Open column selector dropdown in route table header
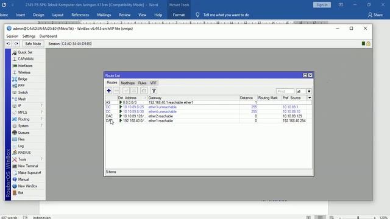 point(310,98)
